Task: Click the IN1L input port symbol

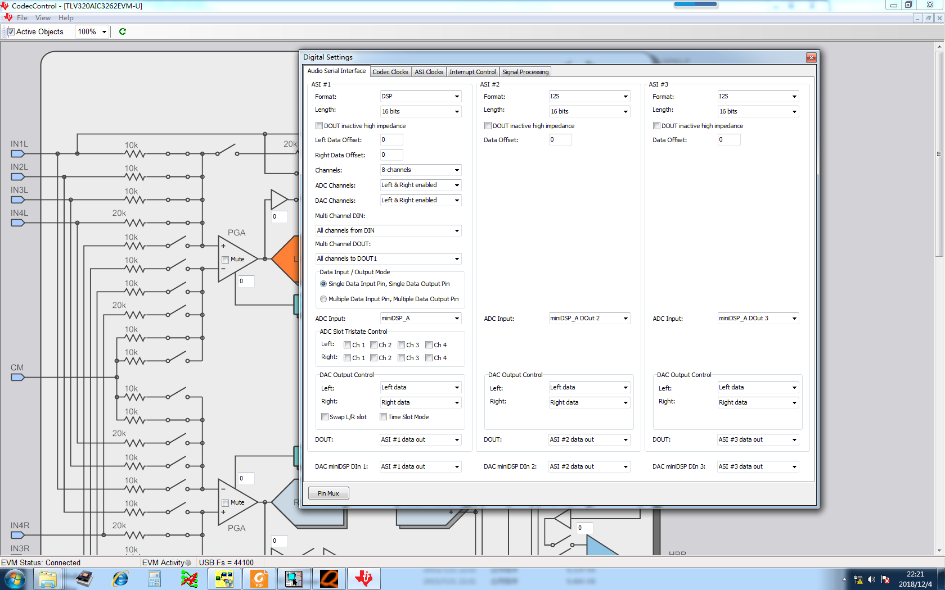Action: [18, 153]
